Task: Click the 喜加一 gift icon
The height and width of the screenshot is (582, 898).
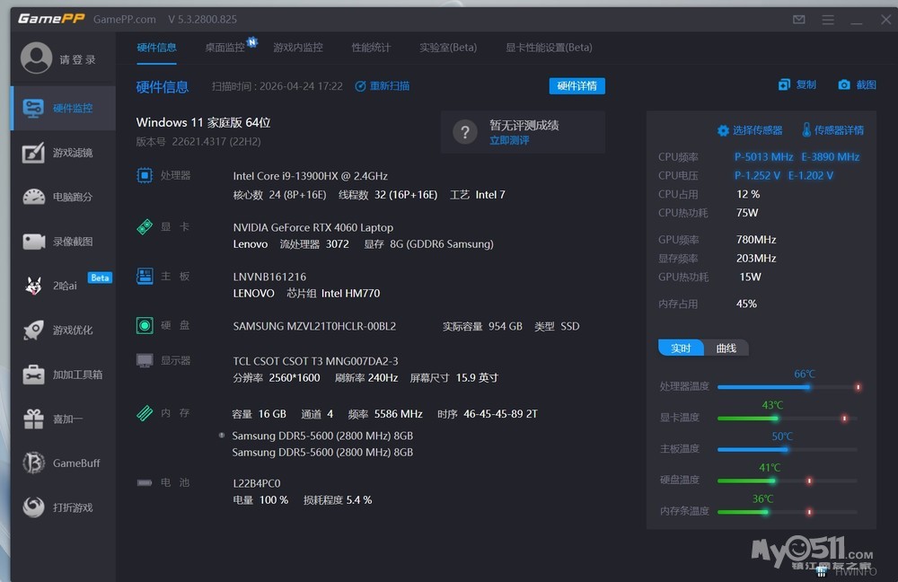Action: click(33, 419)
